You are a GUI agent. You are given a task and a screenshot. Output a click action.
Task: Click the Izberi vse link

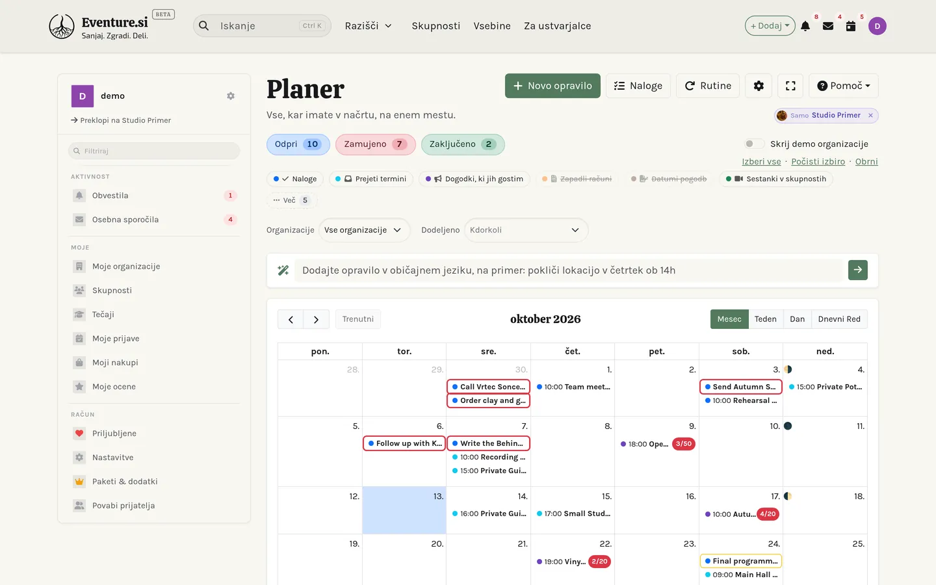coord(761,162)
